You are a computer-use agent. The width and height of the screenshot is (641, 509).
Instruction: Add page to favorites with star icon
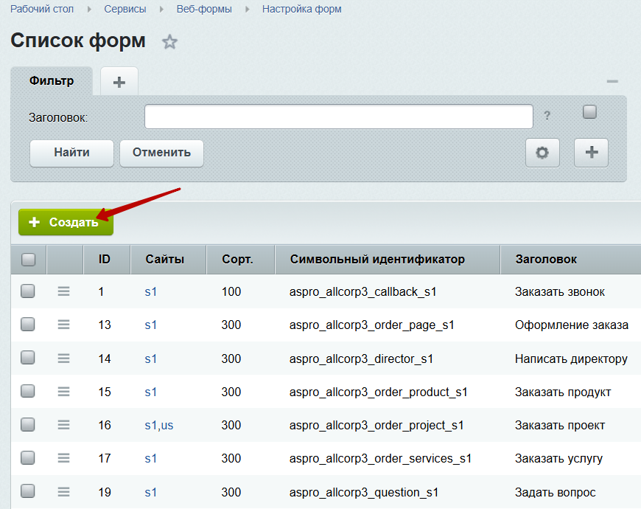pos(170,42)
